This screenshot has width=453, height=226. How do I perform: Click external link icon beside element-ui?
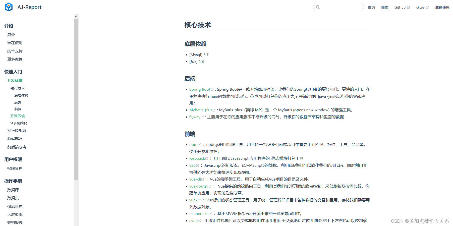coord(210,214)
